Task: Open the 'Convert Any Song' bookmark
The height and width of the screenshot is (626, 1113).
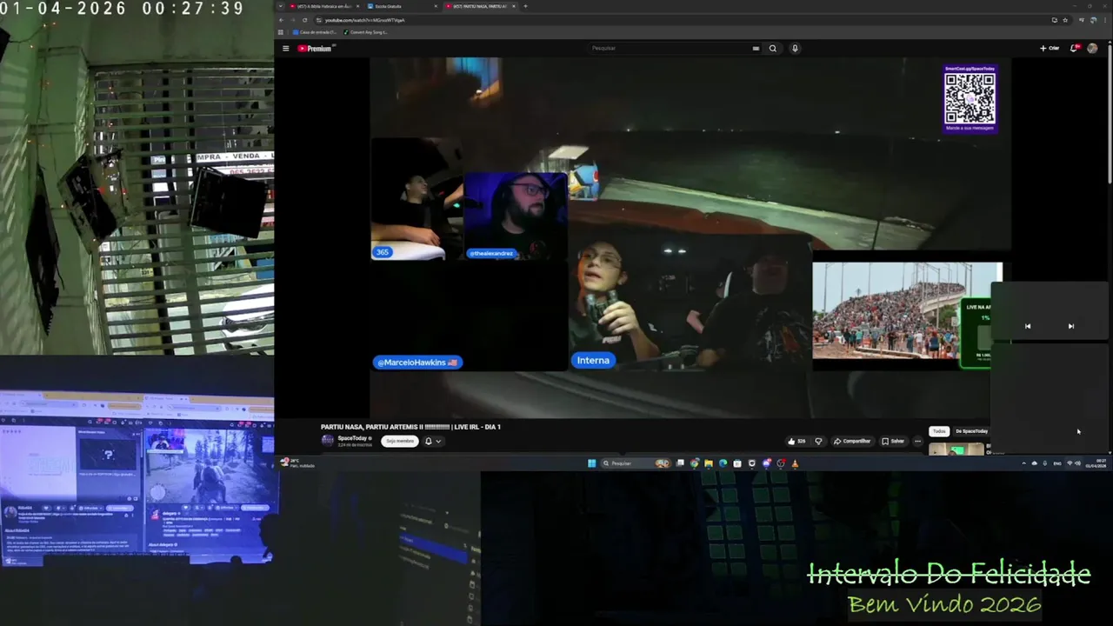Action: 366,32
